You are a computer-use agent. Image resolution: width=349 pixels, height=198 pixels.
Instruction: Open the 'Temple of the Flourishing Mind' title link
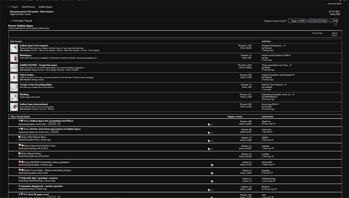point(36,85)
